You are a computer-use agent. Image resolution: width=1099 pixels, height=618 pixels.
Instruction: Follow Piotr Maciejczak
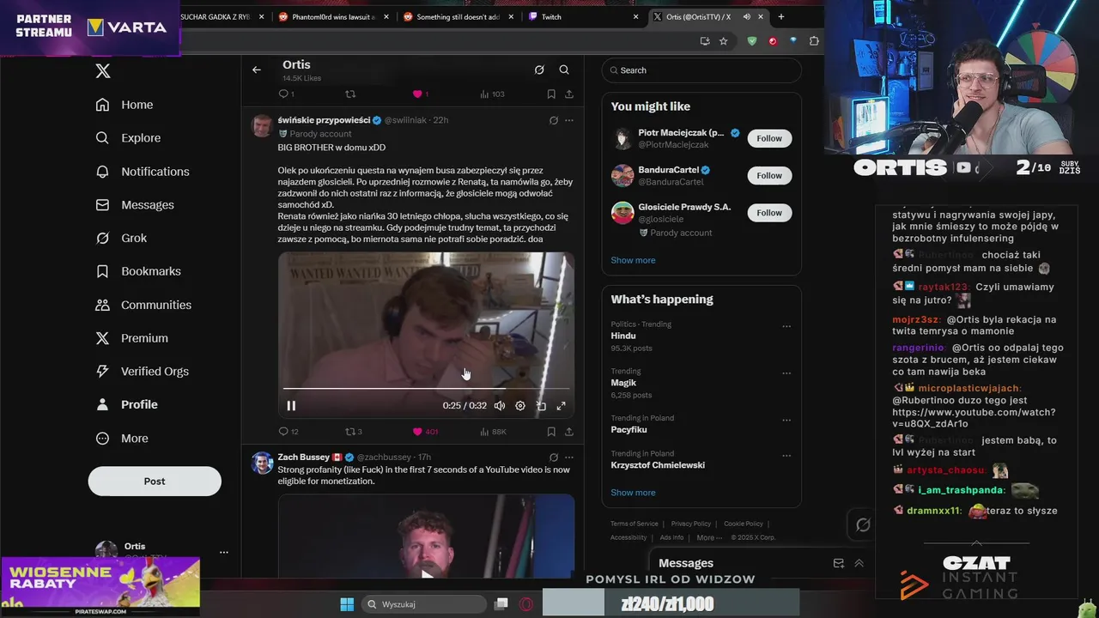point(769,138)
